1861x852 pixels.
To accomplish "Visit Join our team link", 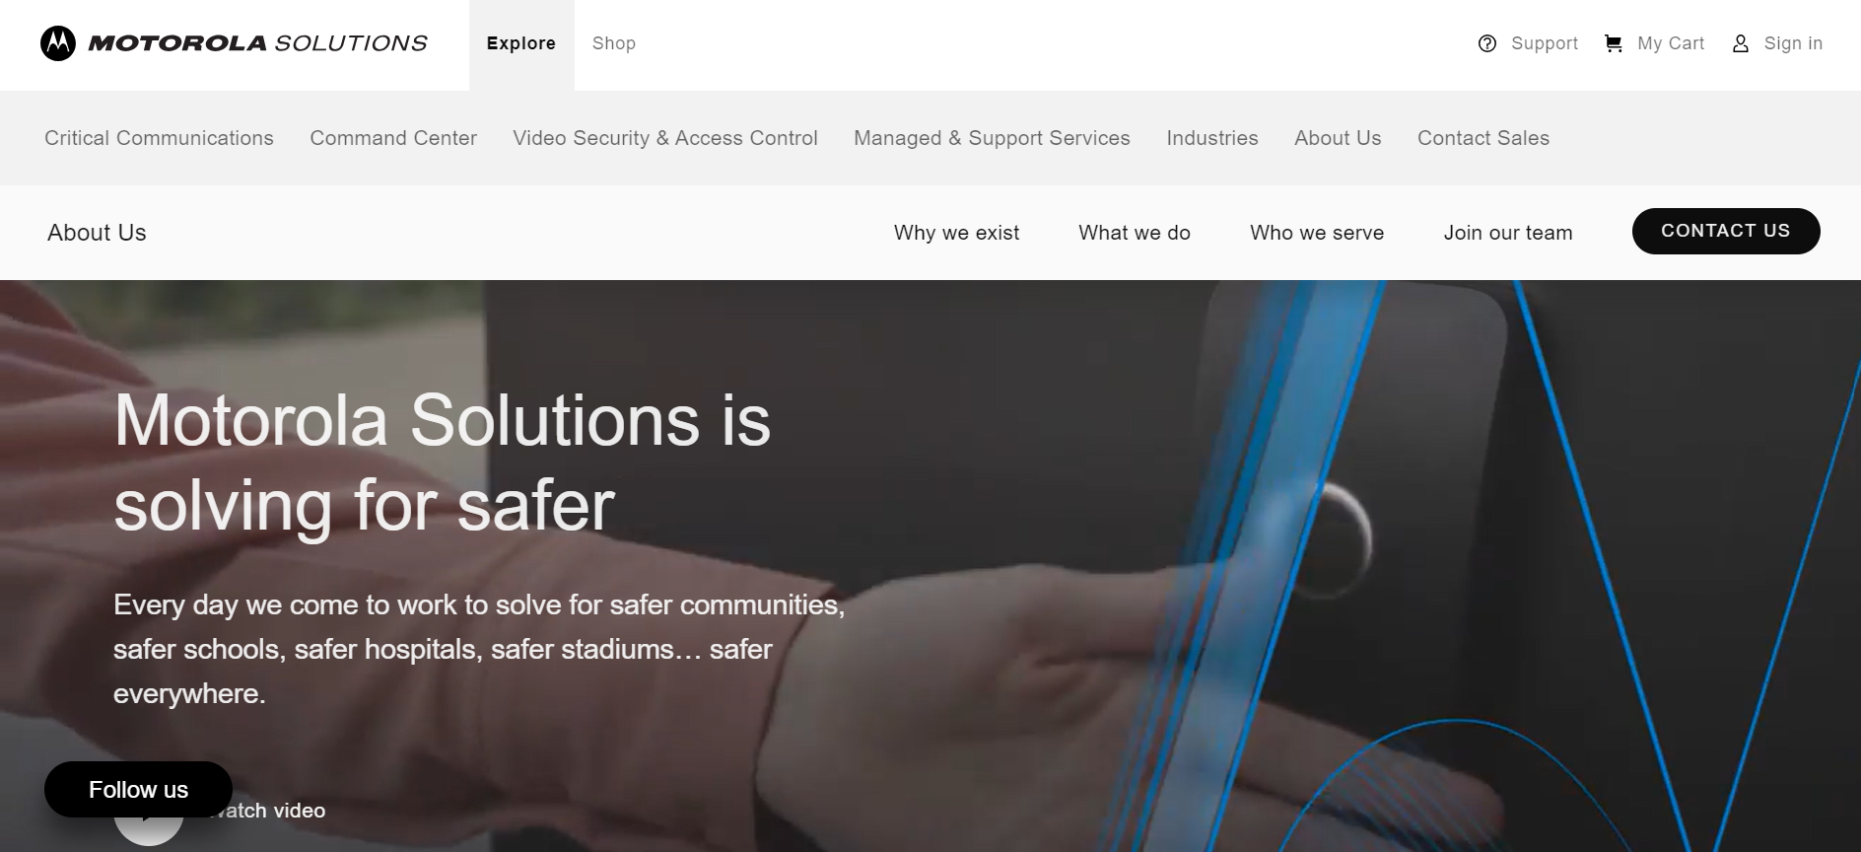I will (1508, 233).
